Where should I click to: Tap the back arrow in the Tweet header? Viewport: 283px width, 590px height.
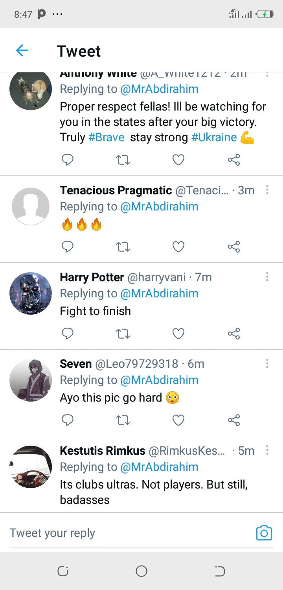click(22, 51)
